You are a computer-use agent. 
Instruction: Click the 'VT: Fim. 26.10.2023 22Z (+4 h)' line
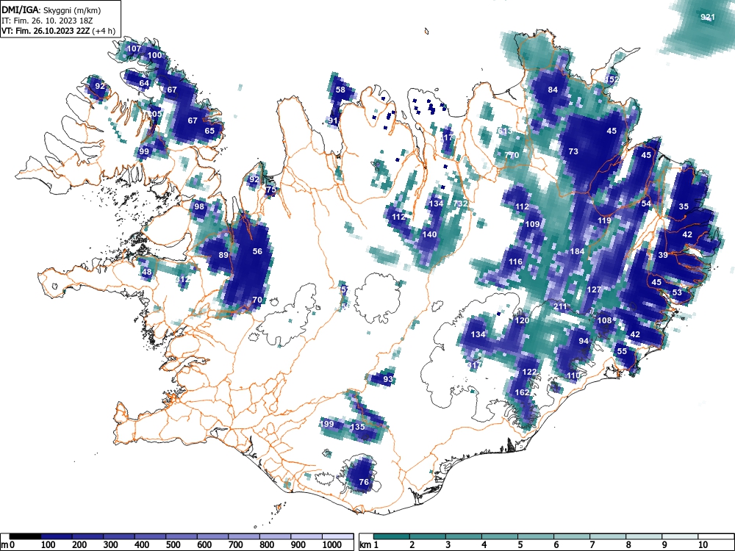pos(58,31)
